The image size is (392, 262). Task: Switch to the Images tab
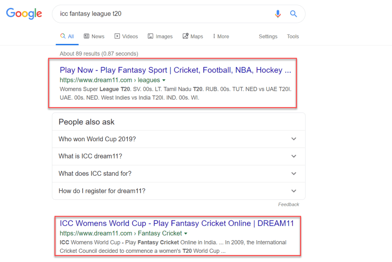click(160, 36)
